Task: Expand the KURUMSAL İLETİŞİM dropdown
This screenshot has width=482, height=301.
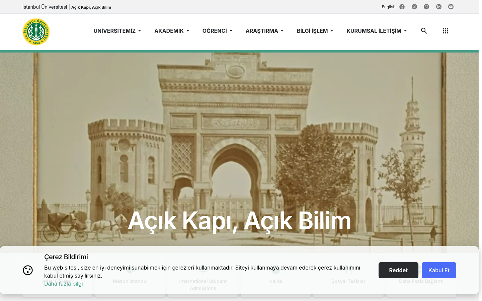Action: coord(377,31)
